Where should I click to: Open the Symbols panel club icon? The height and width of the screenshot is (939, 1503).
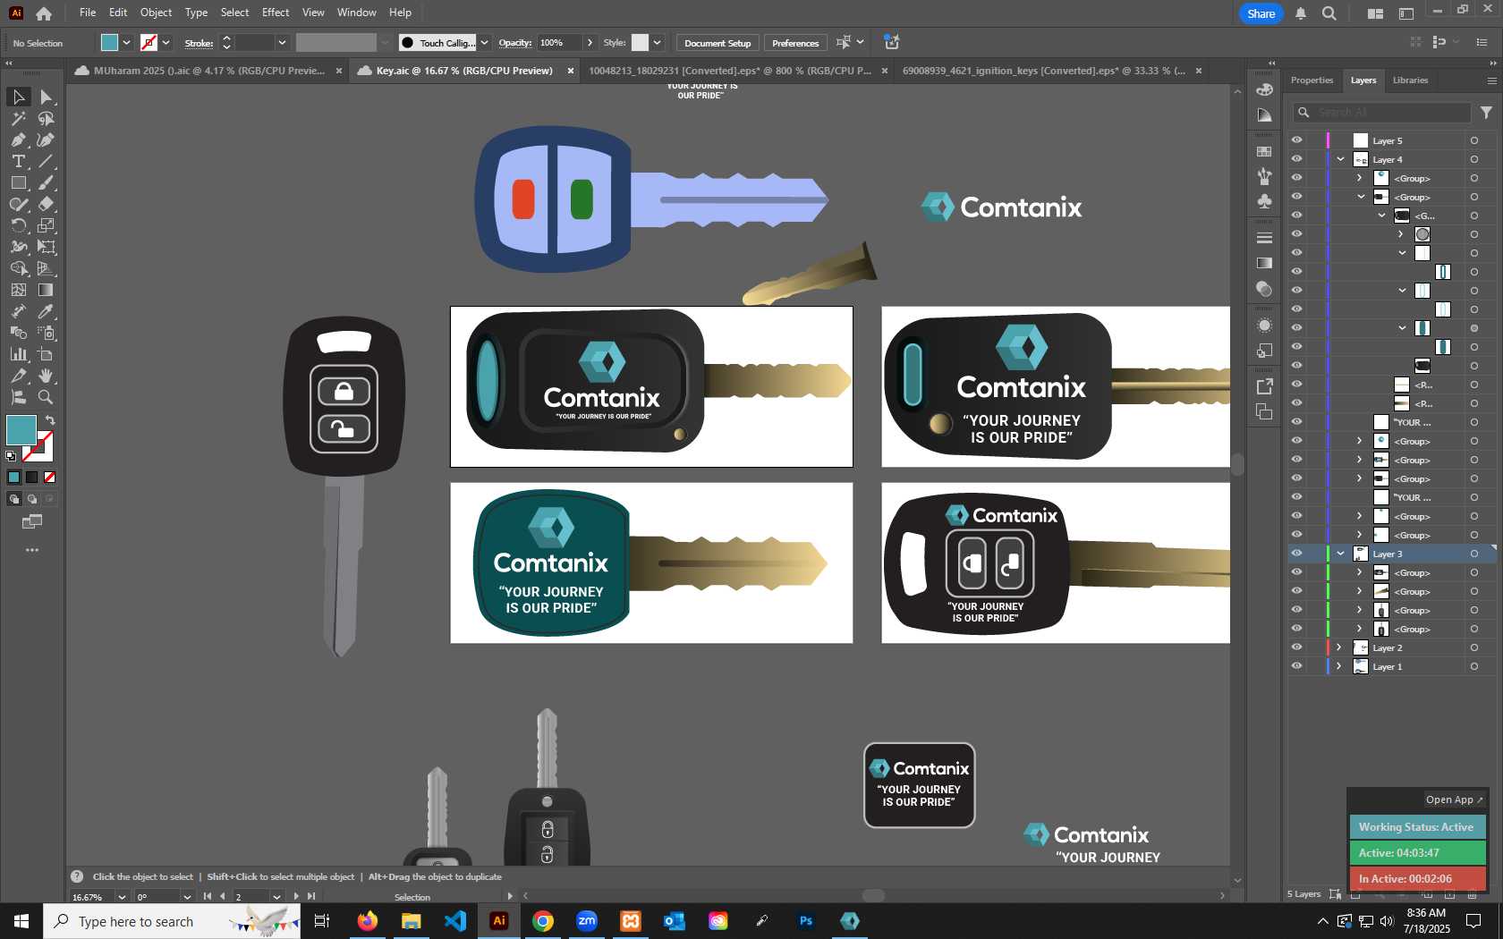(1264, 201)
